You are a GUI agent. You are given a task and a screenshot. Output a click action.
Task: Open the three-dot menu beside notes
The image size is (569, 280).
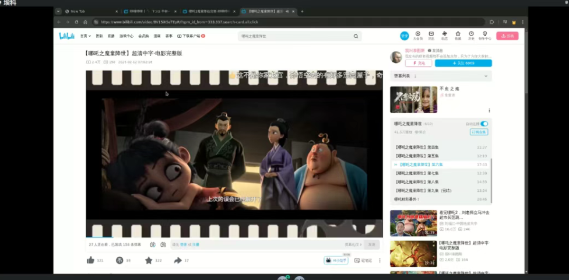[x=380, y=260]
